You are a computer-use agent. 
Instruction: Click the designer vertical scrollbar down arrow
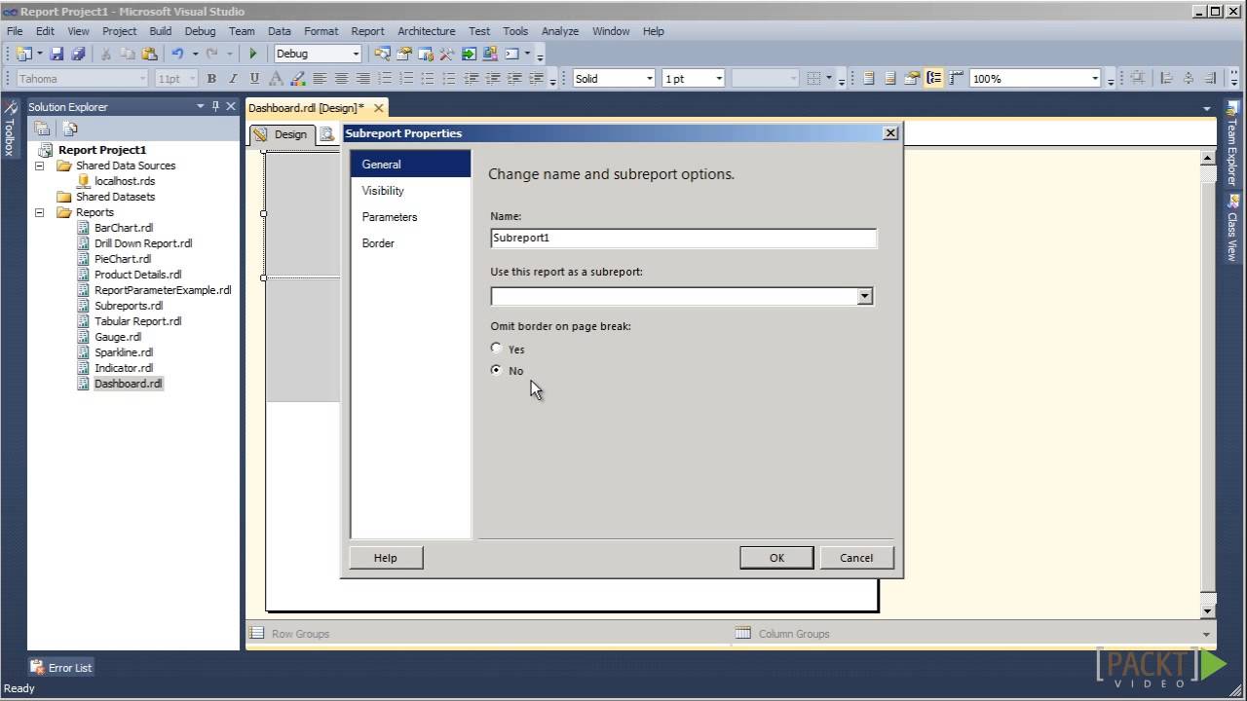[x=1208, y=611]
